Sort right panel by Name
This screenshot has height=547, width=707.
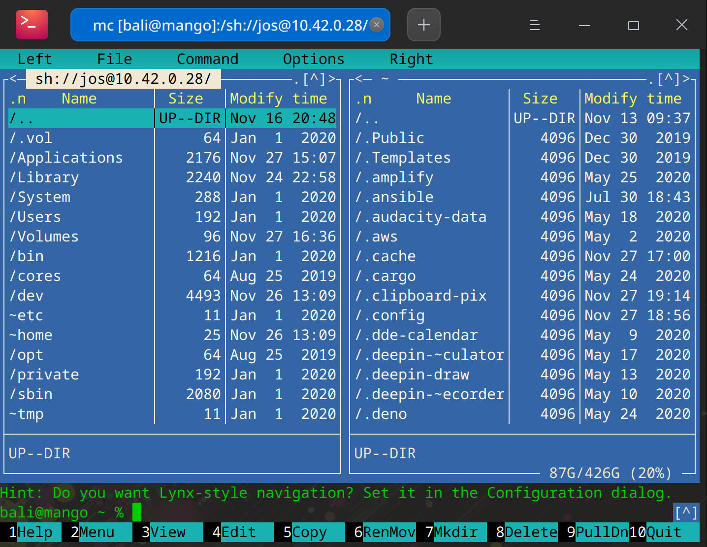[x=434, y=99]
